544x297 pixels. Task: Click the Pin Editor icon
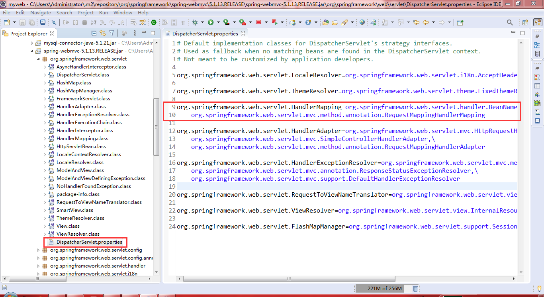[x=460, y=22]
